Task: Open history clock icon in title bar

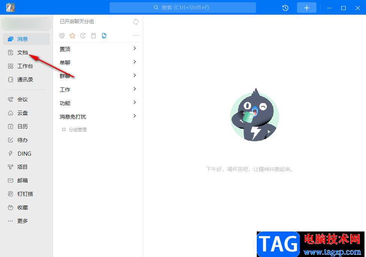Action: coord(285,8)
